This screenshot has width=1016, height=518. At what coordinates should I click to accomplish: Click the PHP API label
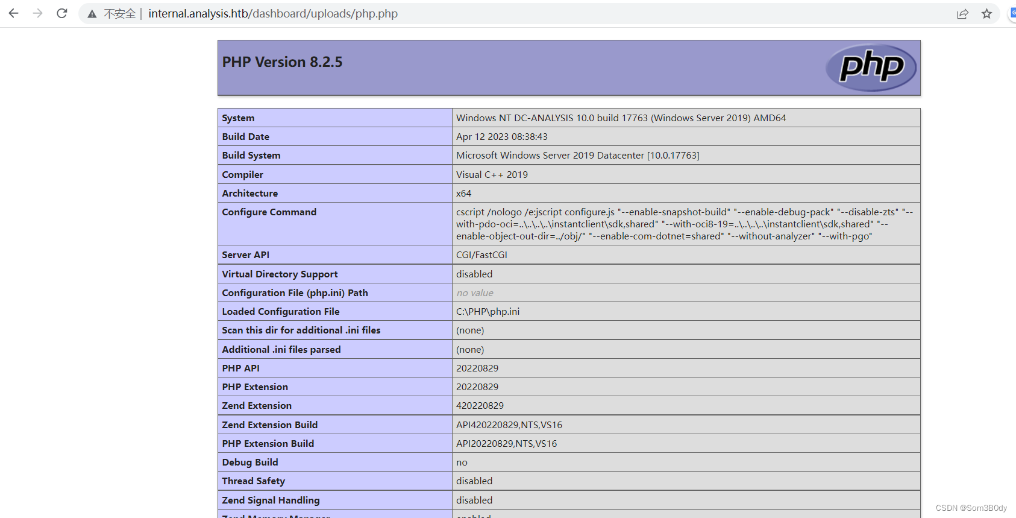[x=240, y=368]
